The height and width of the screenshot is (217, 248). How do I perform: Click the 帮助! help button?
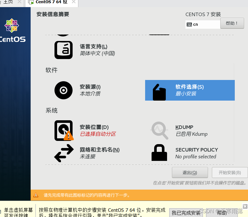[x=232, y=23]
